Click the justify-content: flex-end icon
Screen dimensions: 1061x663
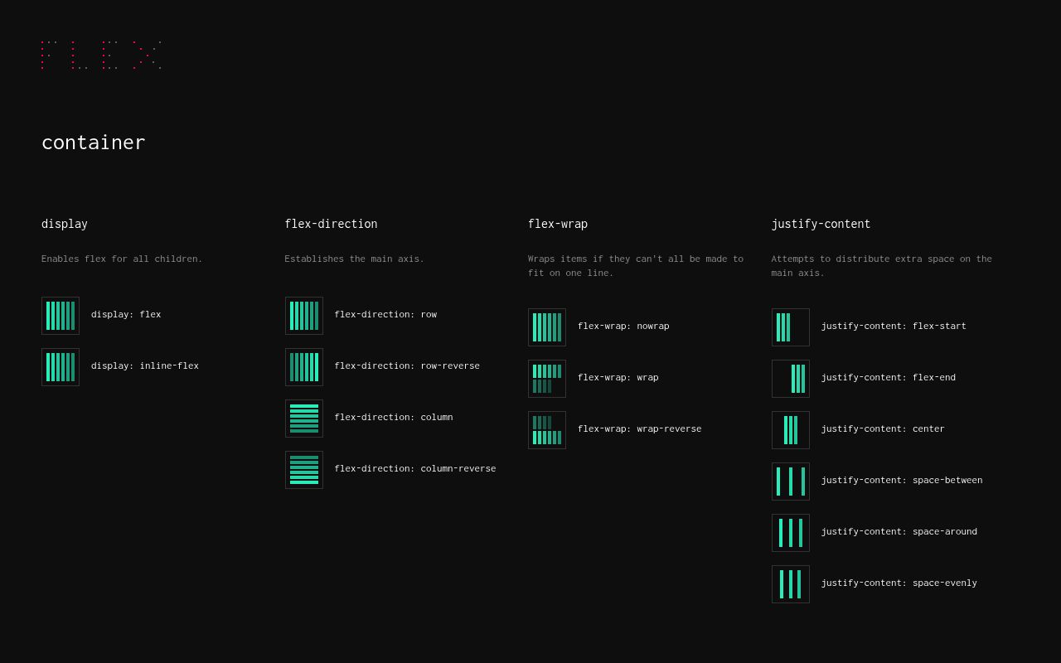[791, 379]
